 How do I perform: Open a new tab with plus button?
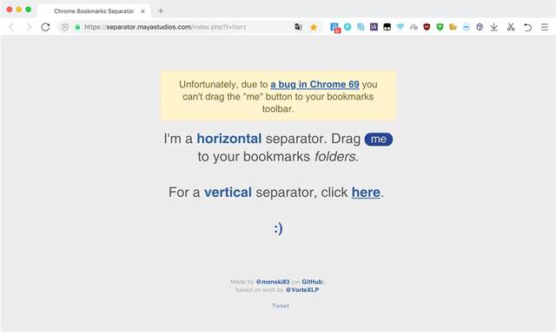click(x=161, y=11)
